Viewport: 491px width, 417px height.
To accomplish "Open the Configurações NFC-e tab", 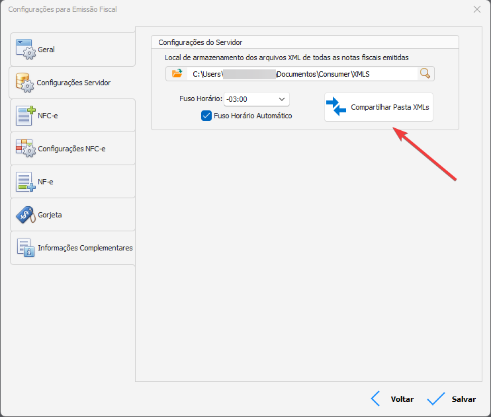I will point(71,149).
